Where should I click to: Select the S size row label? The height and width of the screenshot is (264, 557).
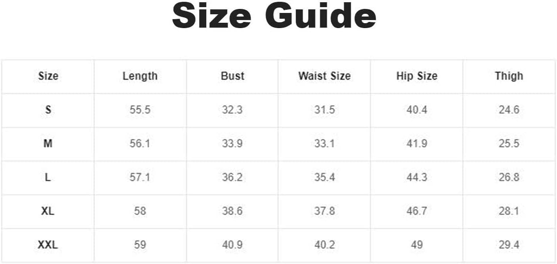click(48, 110)
